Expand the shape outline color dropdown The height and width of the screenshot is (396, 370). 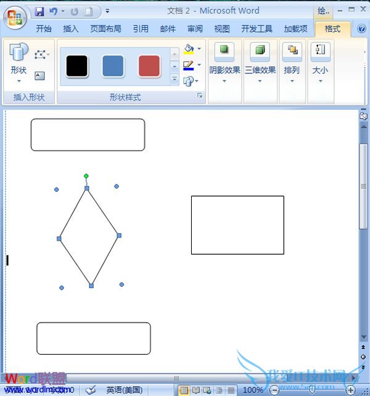199,65
